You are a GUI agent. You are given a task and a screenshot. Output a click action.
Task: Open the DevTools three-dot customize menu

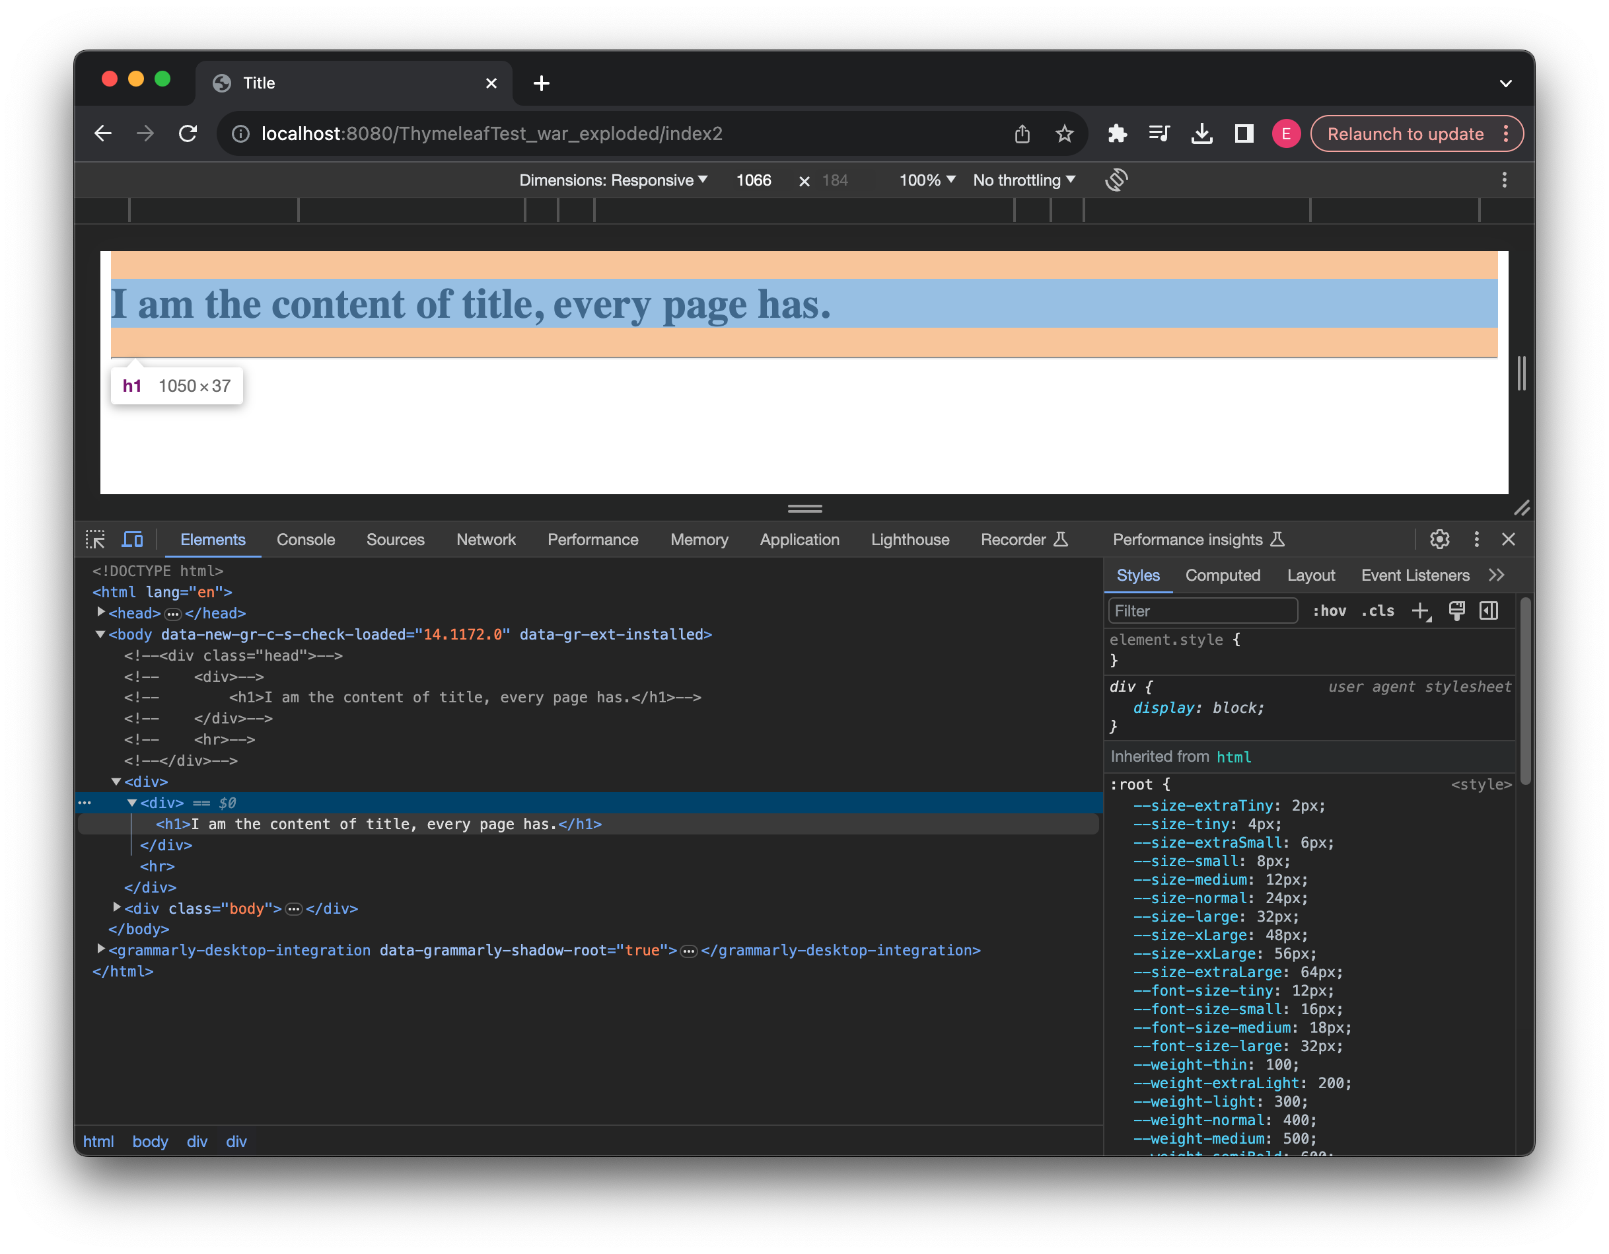(x=1476, y=539)
